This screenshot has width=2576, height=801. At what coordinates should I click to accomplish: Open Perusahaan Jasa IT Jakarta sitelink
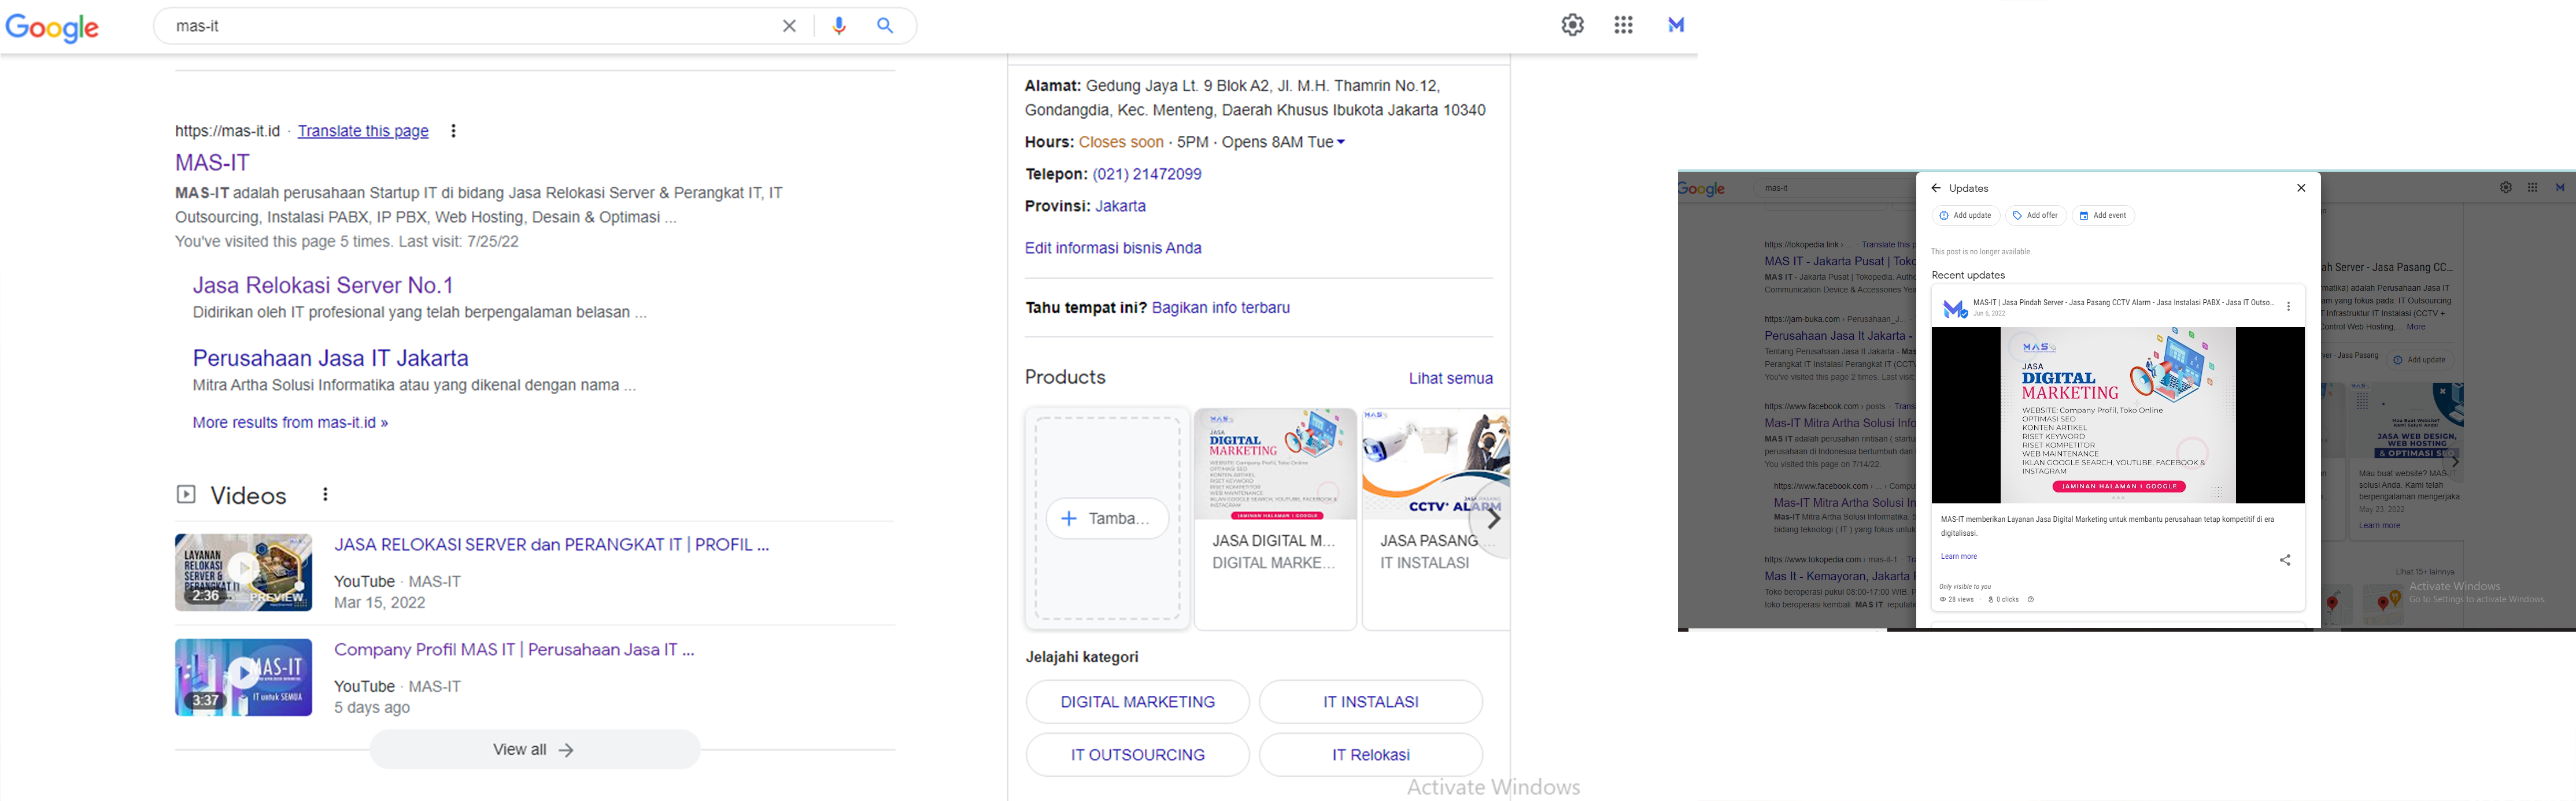[331, 358]
